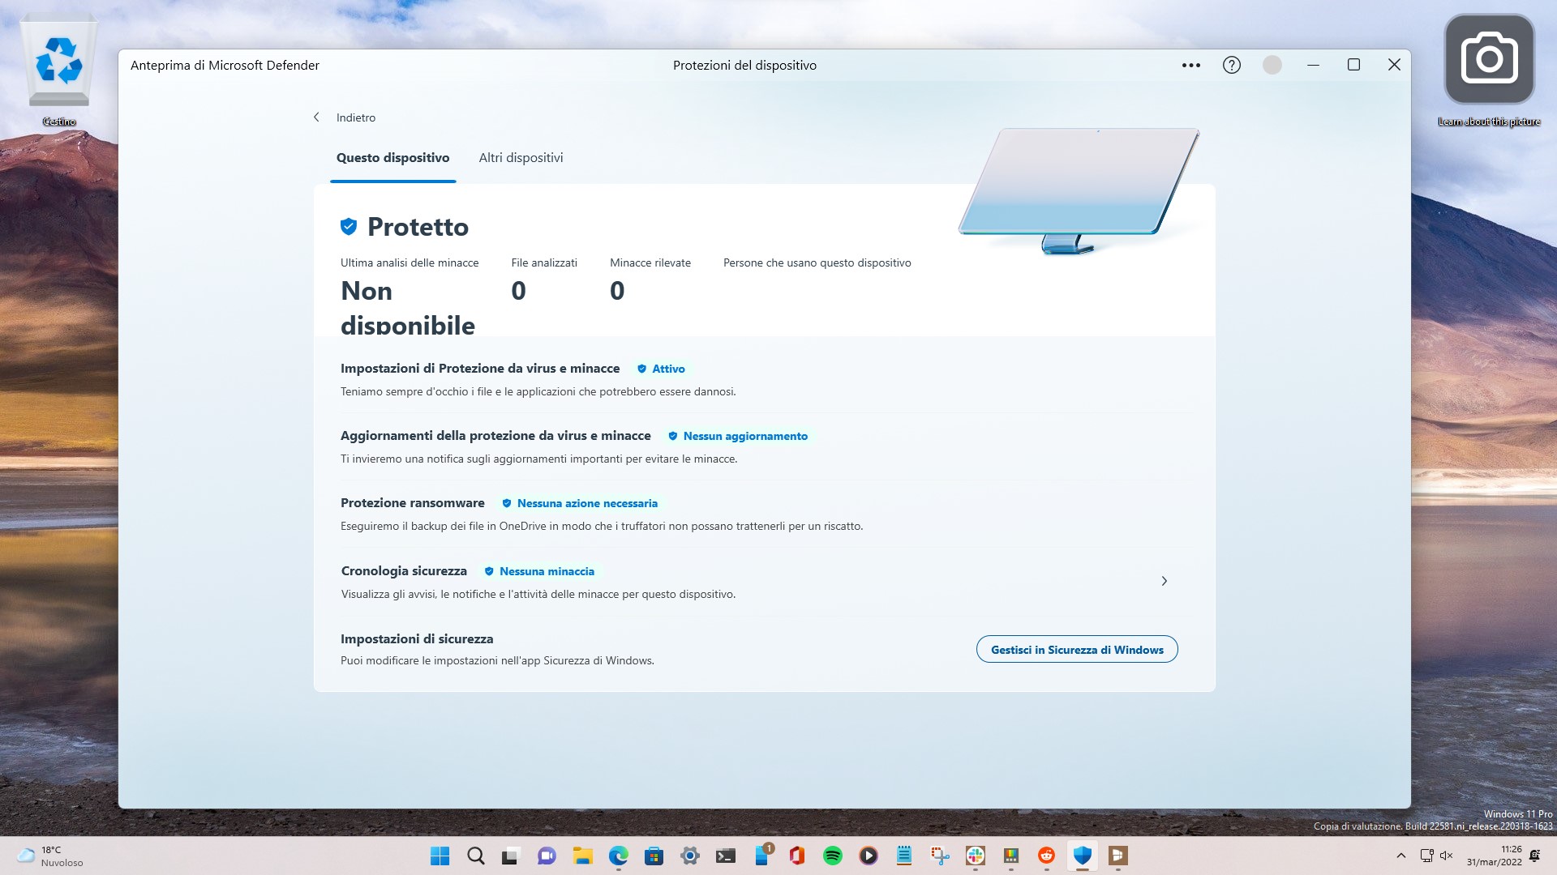Viewport: 1557px width, 875px height.
Task: Click Microsoft Defender shield in taskbar
Action: pyautogui.click(x=1082, y=856)
